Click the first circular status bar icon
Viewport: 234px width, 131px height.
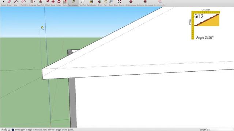(3, 130)
